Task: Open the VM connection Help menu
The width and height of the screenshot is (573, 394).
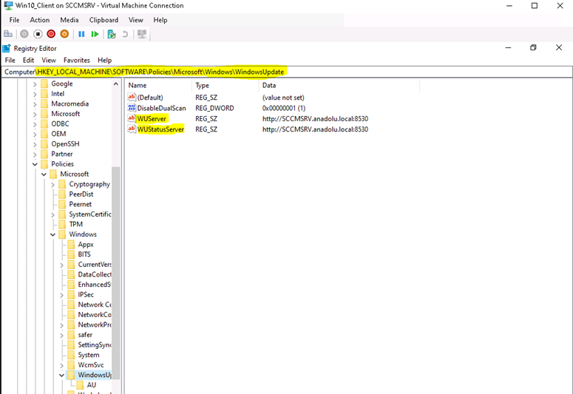Action: pyautogui.click(x=160, y=20)
